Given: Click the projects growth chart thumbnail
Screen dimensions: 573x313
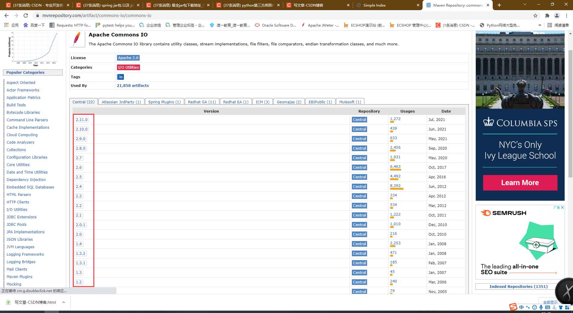Looking at the screenshot, I should coord(33,49).
